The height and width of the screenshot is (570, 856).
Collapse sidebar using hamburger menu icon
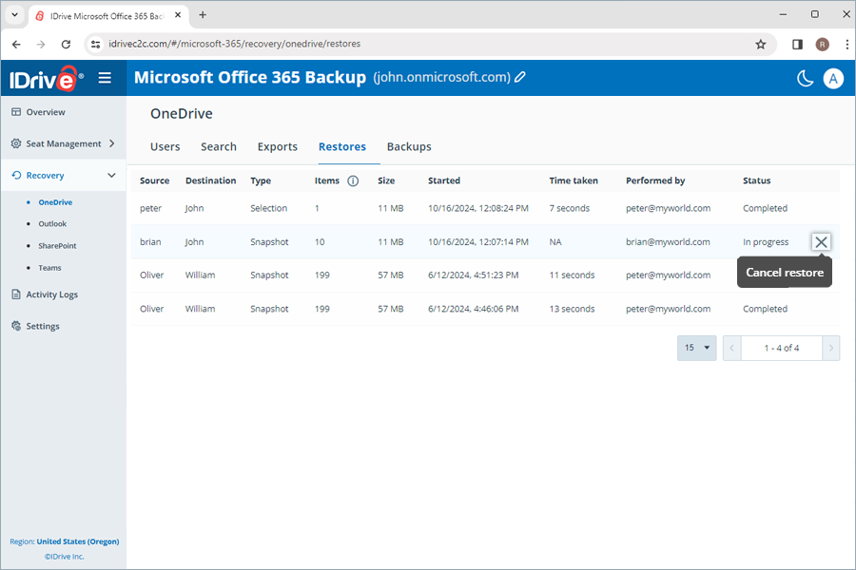105,78
